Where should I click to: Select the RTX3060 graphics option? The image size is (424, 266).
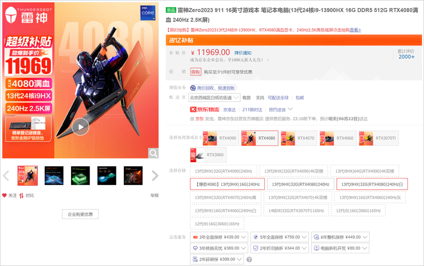coord(208,155)
